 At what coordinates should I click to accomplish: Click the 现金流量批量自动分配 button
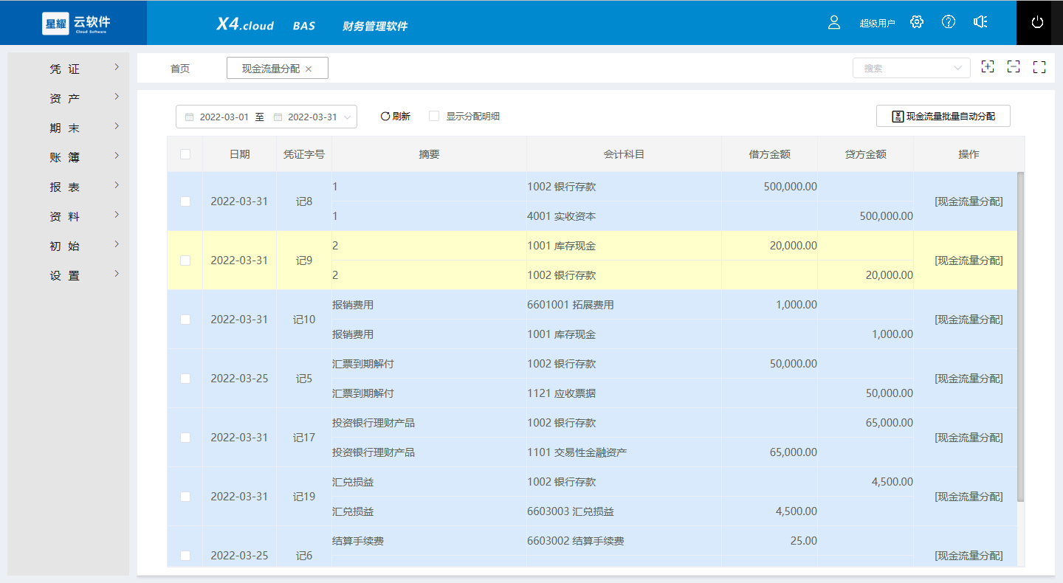pyautogui.click(x=943, y=116)
